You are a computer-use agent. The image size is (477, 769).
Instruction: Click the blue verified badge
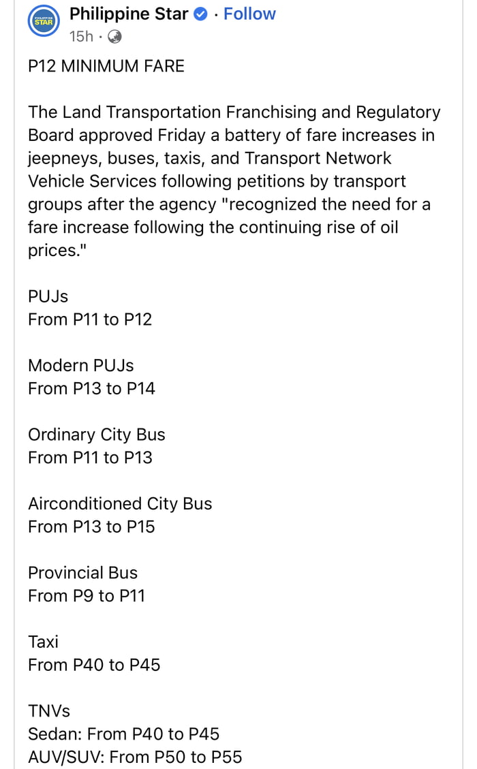coord(201,14)
